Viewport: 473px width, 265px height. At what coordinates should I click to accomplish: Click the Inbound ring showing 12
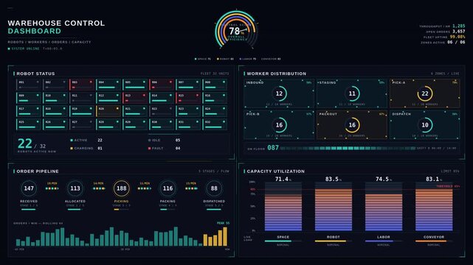[x=279, y=93]
